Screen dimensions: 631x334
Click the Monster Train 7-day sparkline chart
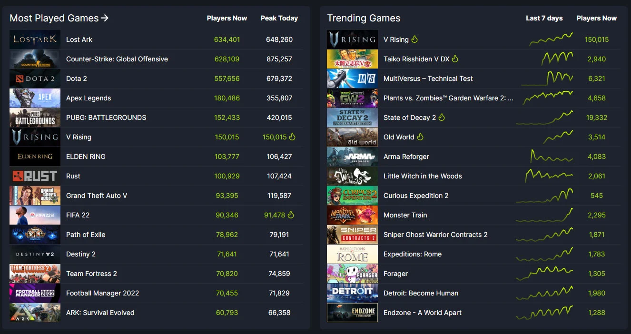(544, 215)
